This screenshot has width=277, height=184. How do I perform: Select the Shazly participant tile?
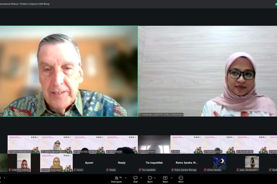pos(122,162)
